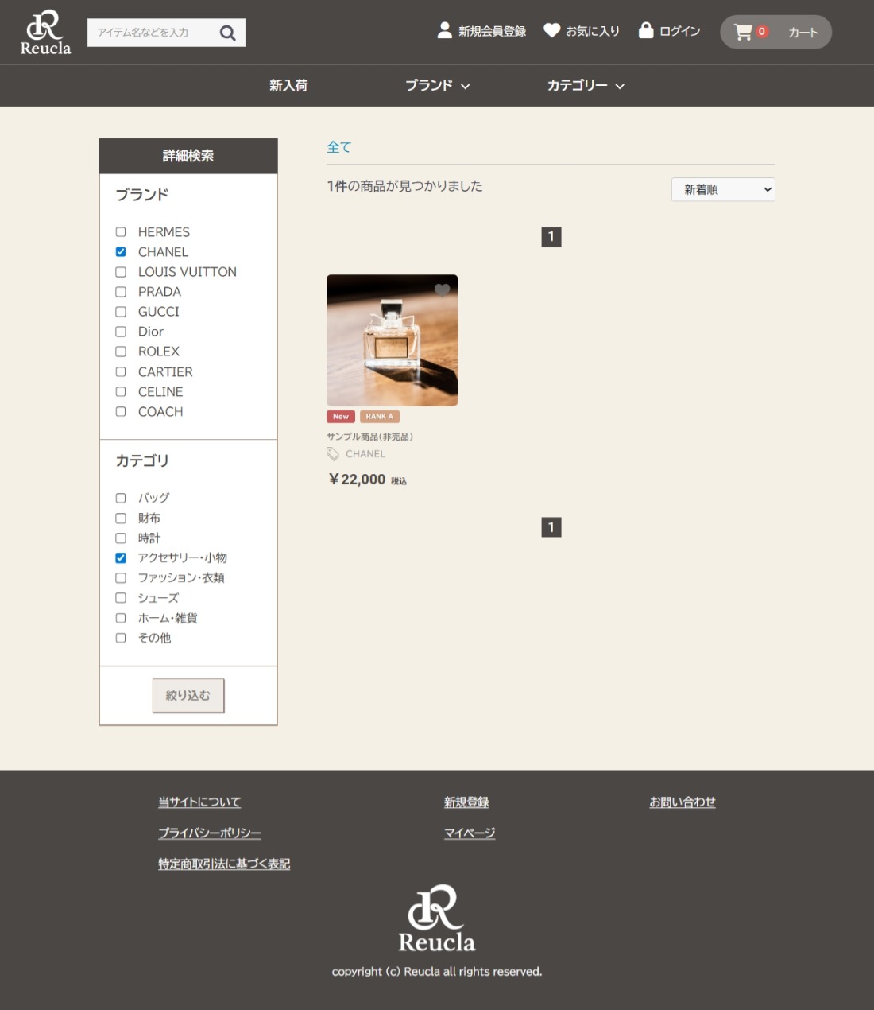Check the PRADA brand checkbox
Viewport: 874px width, 1010px height.
coord(121,292)
